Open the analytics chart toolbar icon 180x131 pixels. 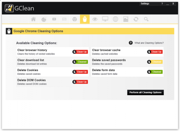click(x=64, y=19)
